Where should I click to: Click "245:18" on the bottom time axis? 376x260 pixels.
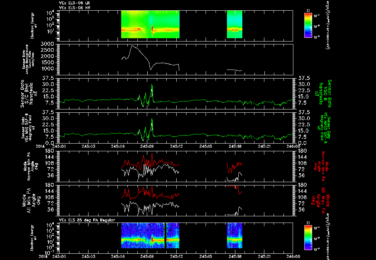[x=235, y=256]
